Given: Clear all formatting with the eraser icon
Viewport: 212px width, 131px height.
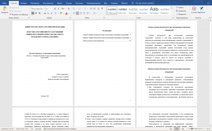Looking at the screenshot, I should click(x=69, y=9).
